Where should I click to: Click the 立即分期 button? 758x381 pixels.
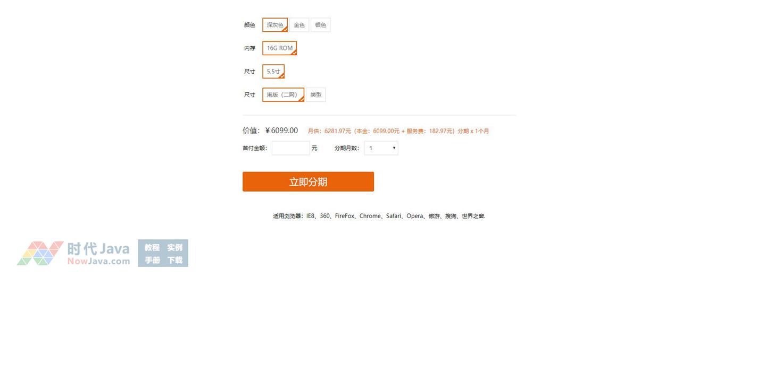coord(308,181)
